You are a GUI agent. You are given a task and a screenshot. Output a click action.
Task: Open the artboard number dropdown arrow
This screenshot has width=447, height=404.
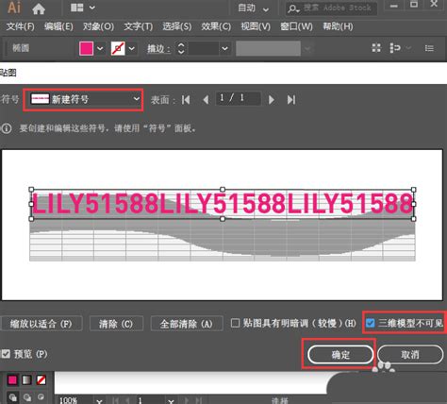(171, 401)
